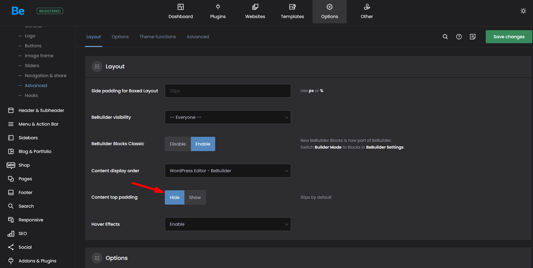The height and width of the screenshot is (268, 533).
Task: Open Navigation & share sidebar item
Action: tap(45, 76)
